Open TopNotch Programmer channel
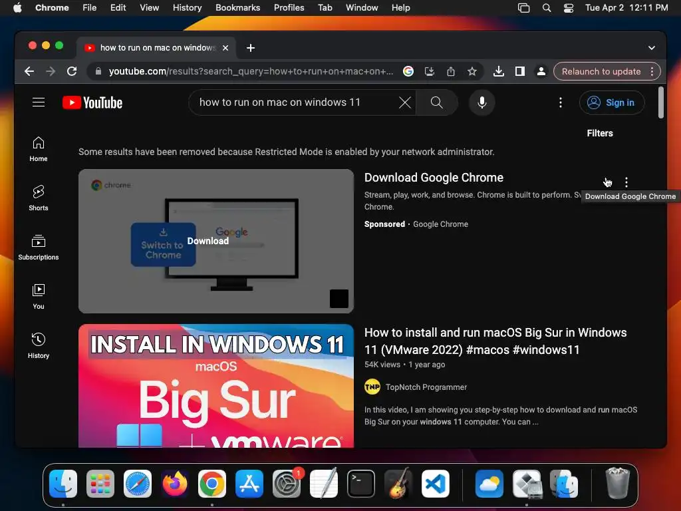The image size is (681, 511). [x=426, y=387]
